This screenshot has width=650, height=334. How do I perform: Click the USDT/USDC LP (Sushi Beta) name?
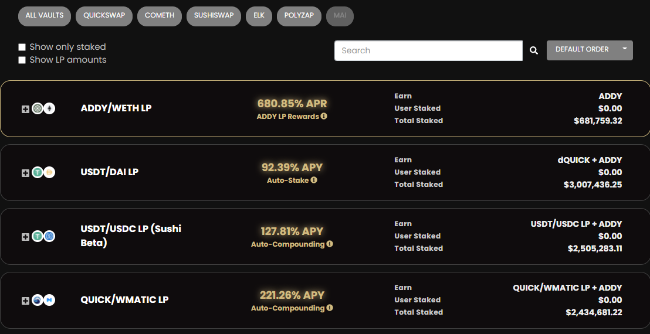pos(131,236)
